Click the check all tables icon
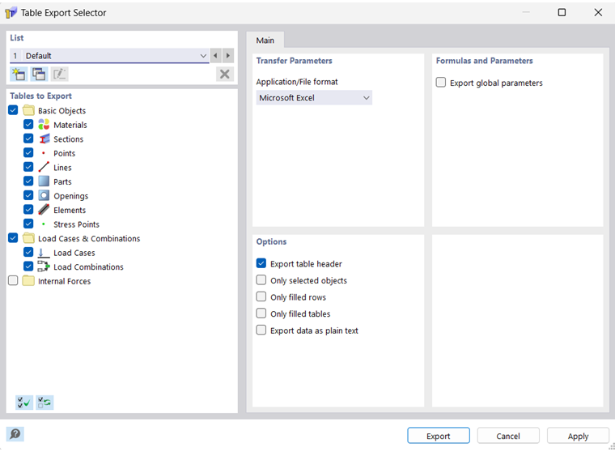 [24, 403]
